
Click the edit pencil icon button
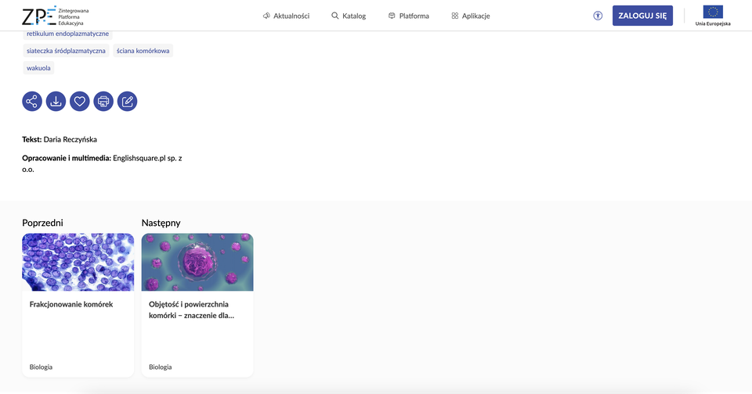127,101
